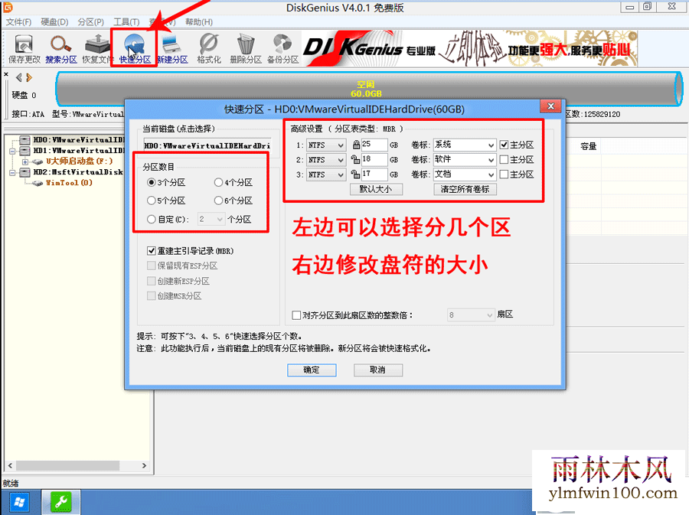The width and height of the screenshot is (689, 515).
Task: Click the Recover Files (恢复文件) toolbar icon
Action: 97,49
